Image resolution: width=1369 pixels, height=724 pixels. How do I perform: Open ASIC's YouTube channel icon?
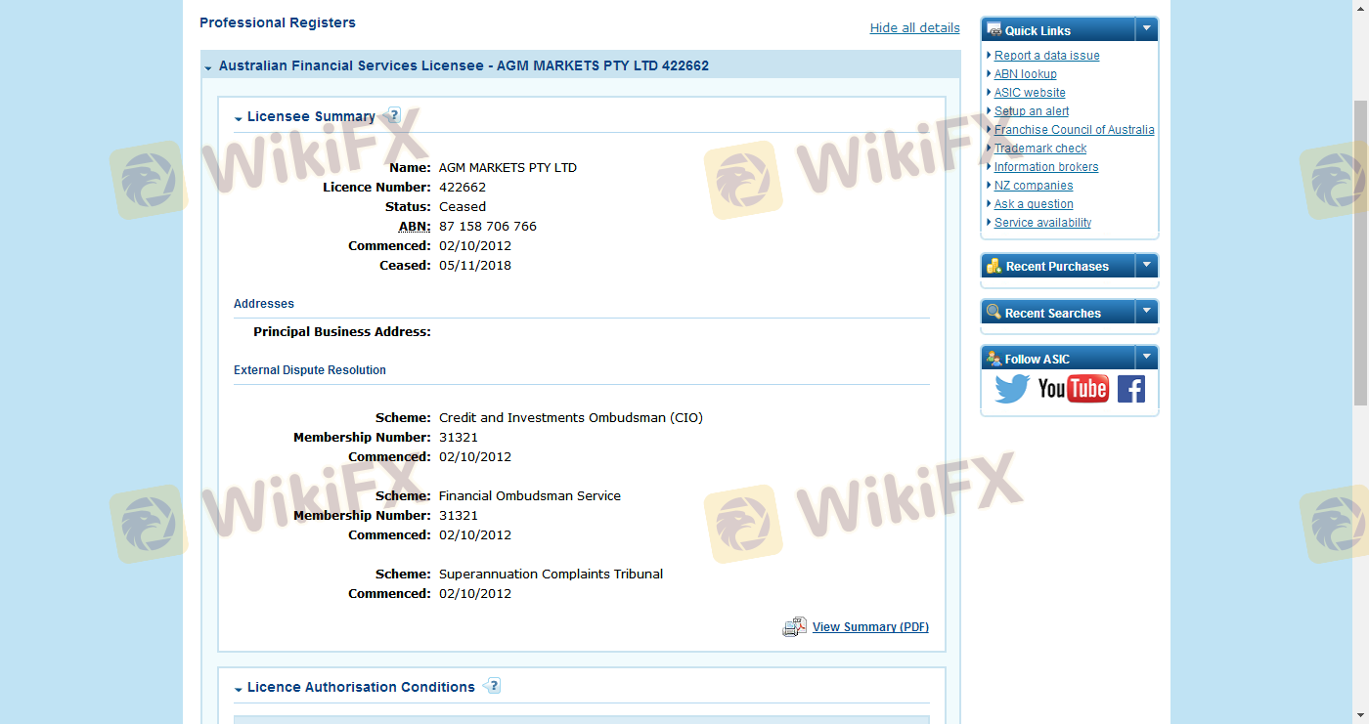tap(1073, 389)
